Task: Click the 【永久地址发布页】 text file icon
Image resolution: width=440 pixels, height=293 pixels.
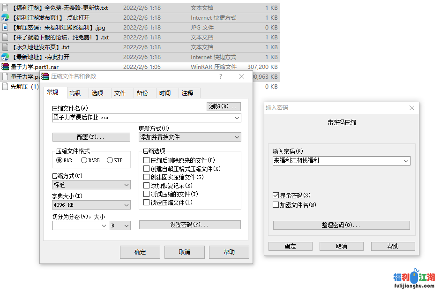Action: click(5, 47)
